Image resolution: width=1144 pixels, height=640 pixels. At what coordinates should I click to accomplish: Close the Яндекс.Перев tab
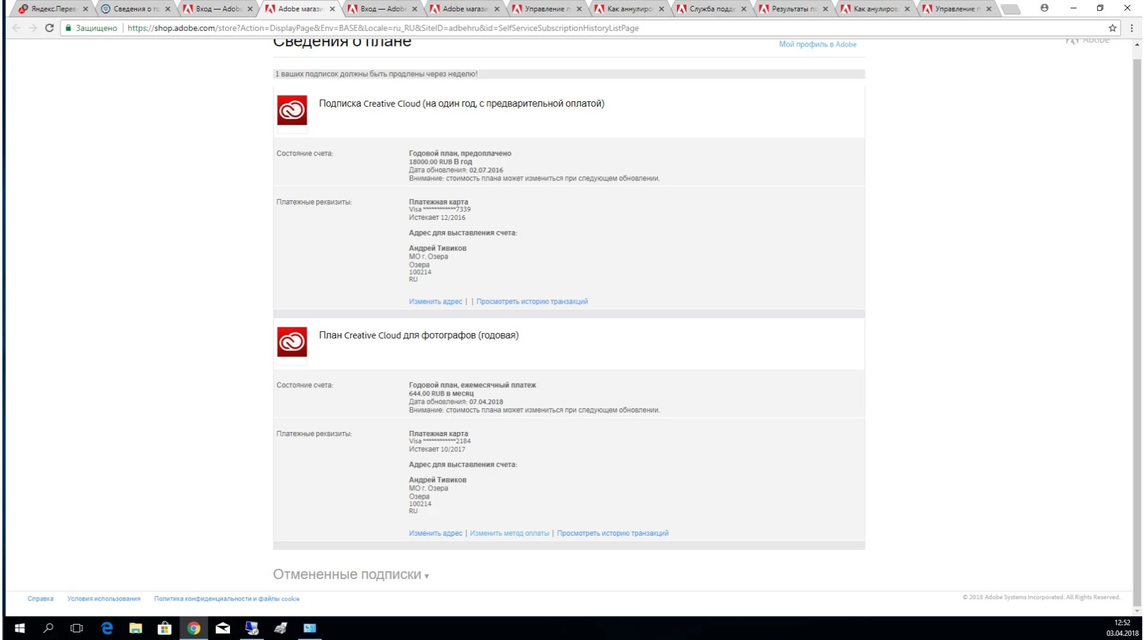pyautogui.click(x=85, y=9)
